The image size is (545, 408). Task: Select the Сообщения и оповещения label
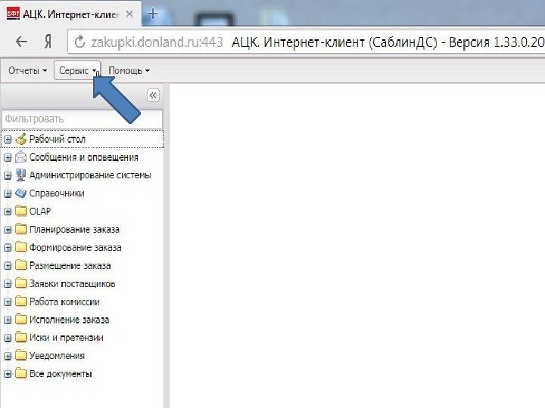[84, 157]
